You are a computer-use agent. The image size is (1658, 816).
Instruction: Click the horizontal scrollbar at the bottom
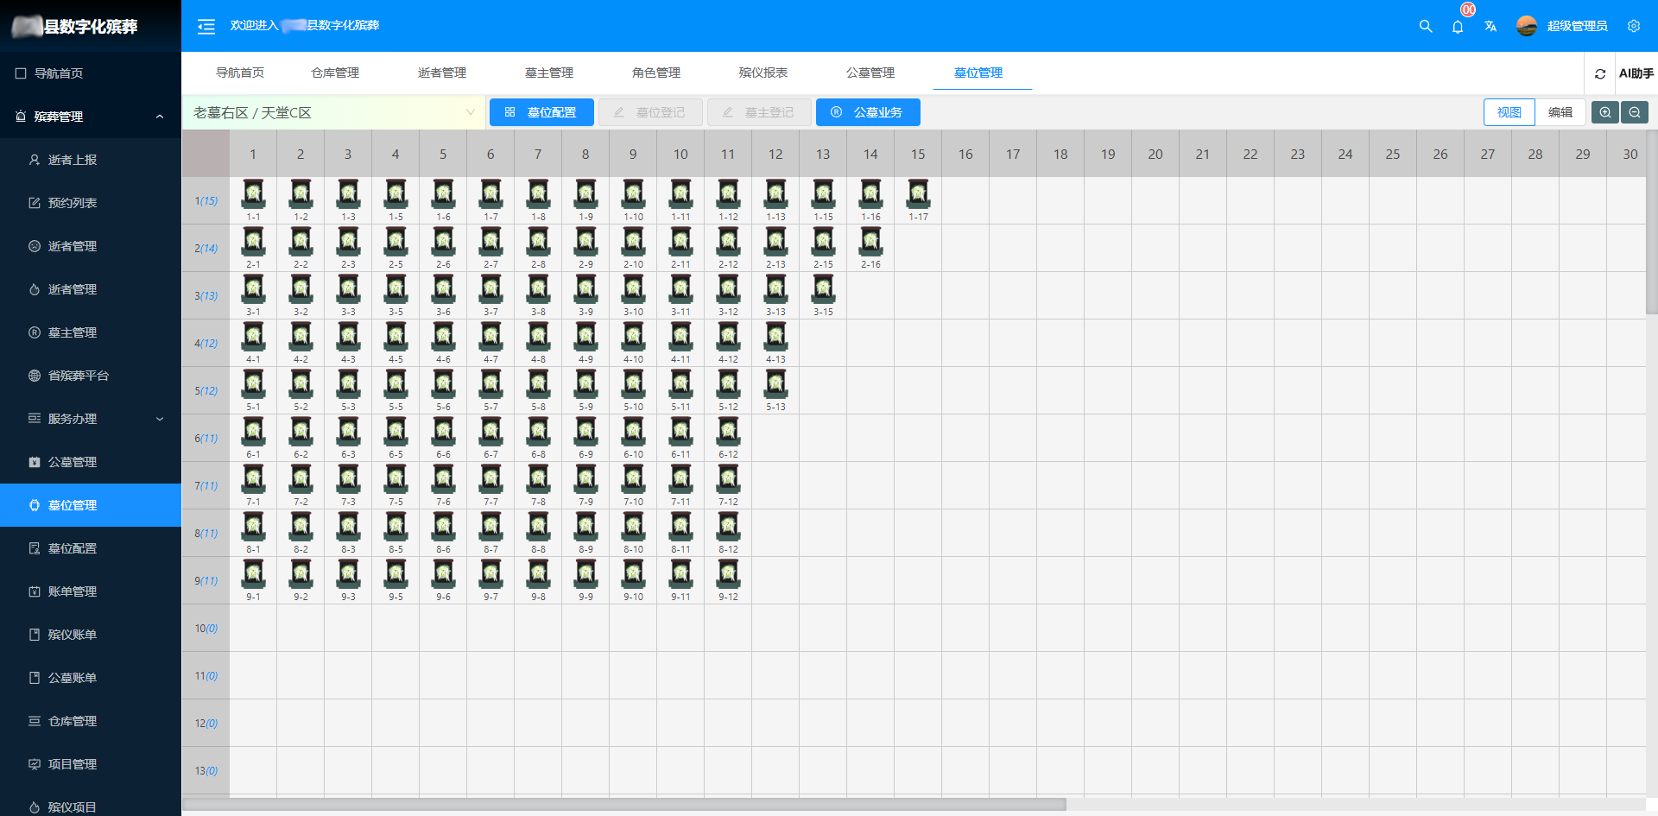[625, 805]
